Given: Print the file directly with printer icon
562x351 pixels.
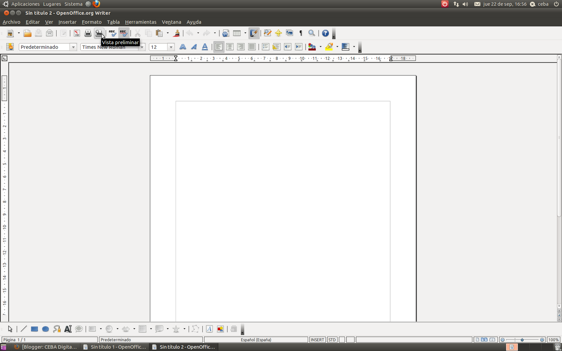Looking at the screenshot, I should [x=88, y=33].
